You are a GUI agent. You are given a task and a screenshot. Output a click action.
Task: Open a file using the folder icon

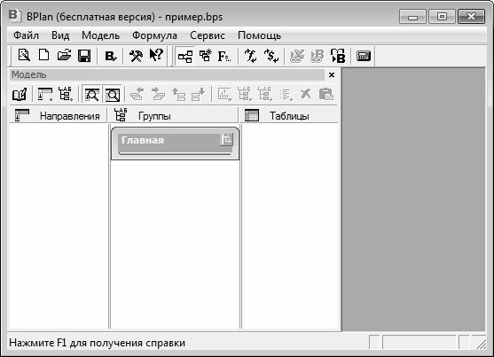pos(64,56)
